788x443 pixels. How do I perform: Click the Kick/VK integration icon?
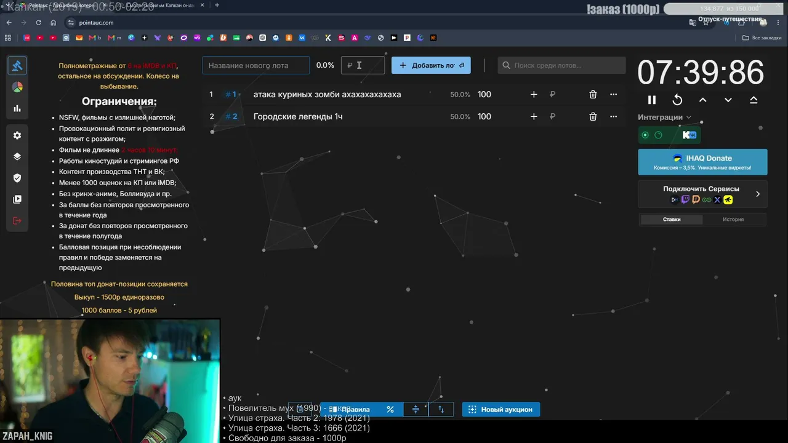689,135
